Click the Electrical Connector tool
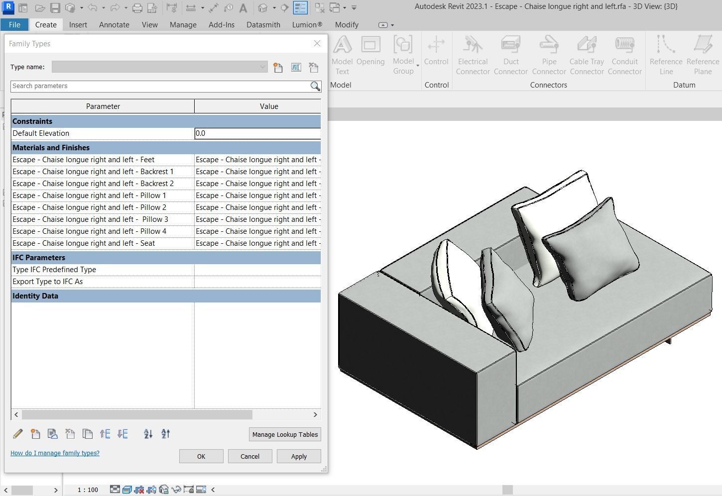722x496 pixels. pos(473,55)
